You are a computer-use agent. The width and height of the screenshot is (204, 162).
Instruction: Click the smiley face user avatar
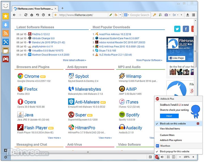point(6,6)
